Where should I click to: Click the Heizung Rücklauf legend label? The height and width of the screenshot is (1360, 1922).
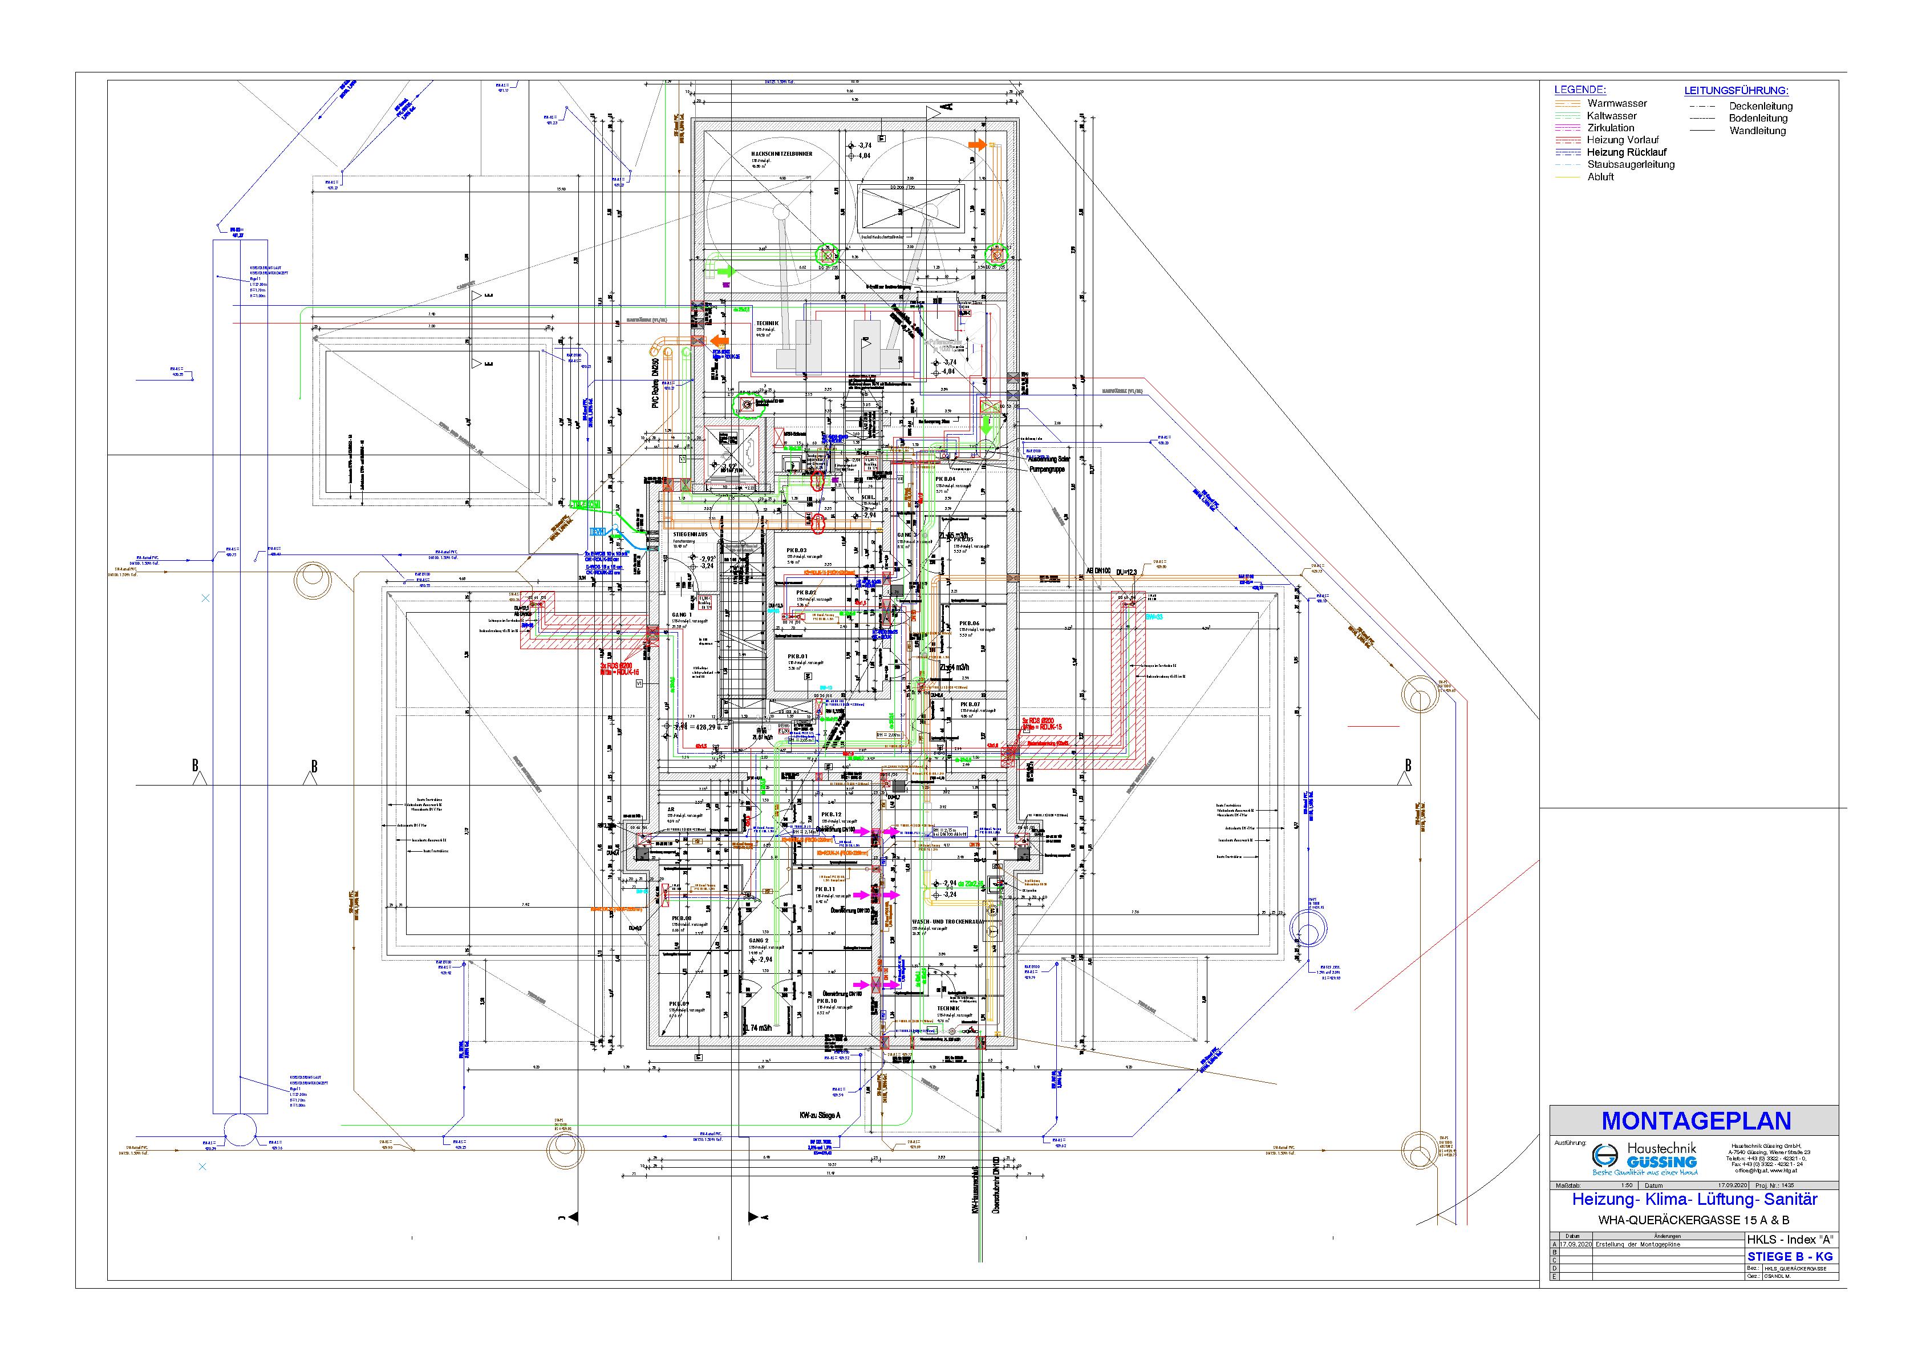click(1627, 152)
